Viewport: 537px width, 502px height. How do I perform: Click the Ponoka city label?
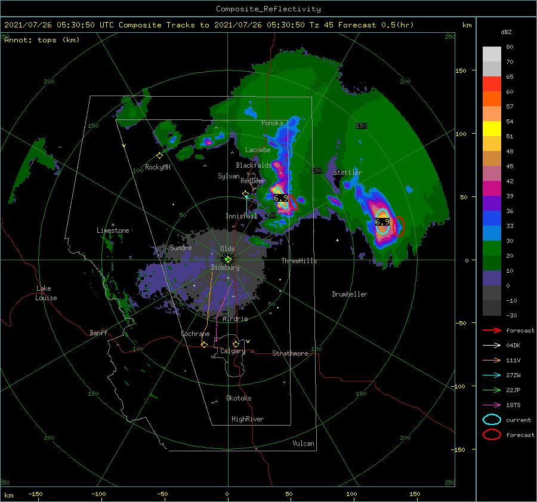(x=272, y=123)
